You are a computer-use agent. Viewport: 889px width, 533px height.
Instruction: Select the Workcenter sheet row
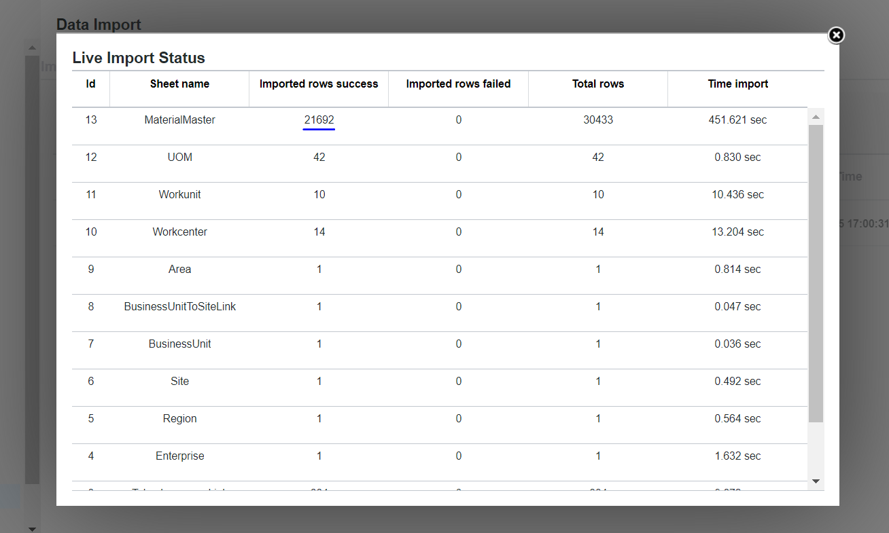pyautogui.click(x=179, y=232)
